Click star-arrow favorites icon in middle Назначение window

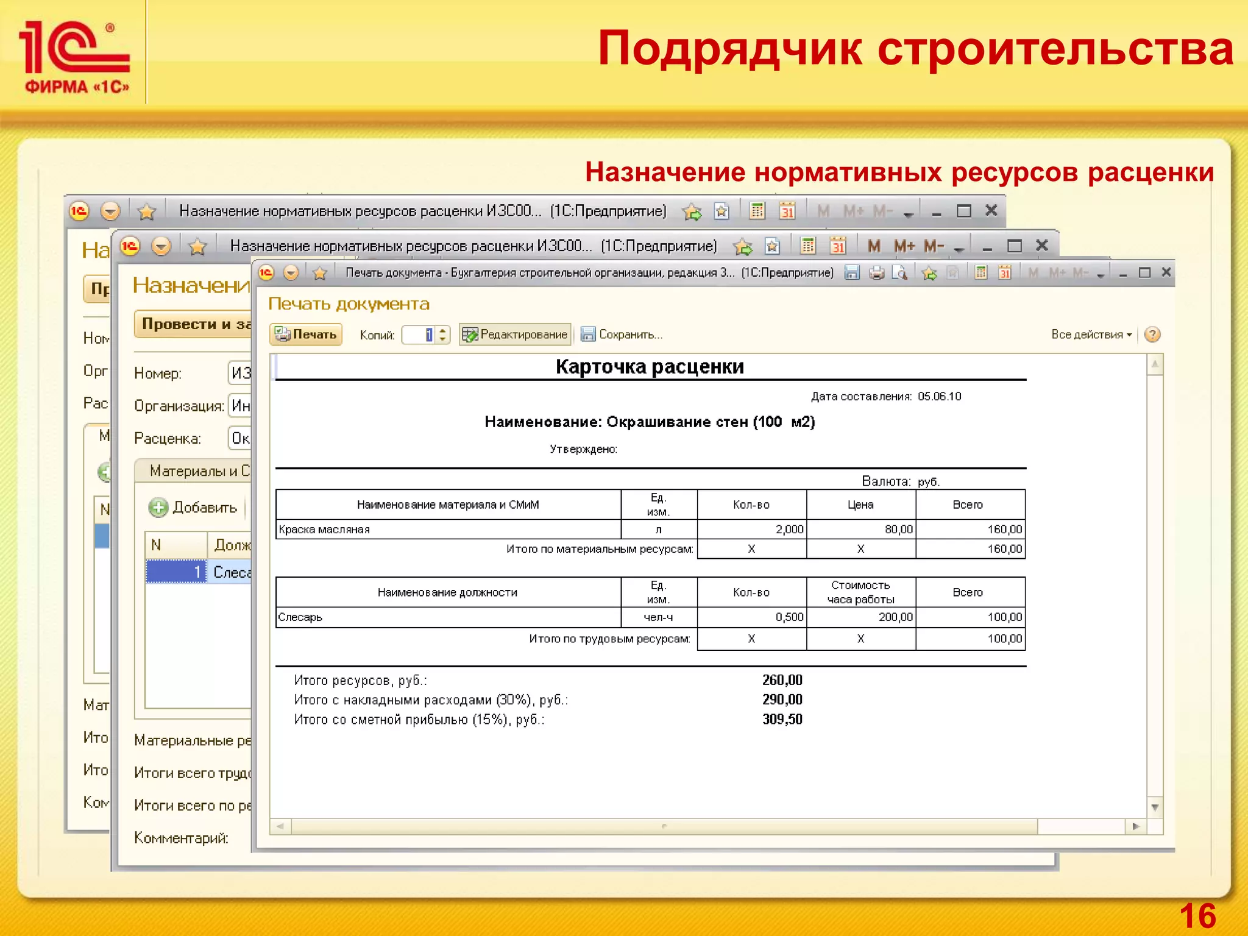tap(743, 246)
